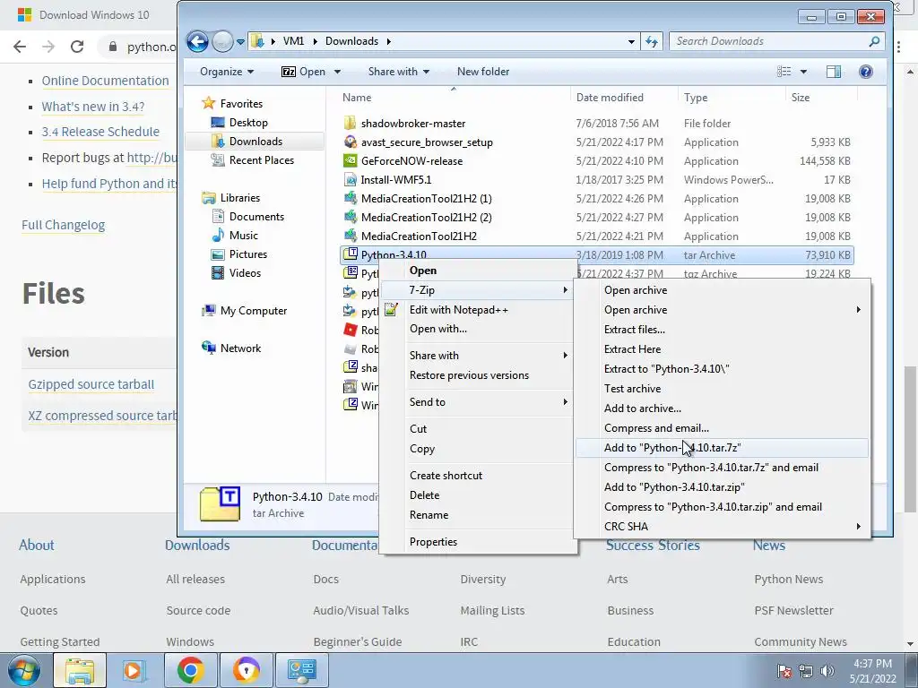The image size is (918, 688).
Task: Click the Python-3.4.10 tar archive icon
Action: (351, 254)
